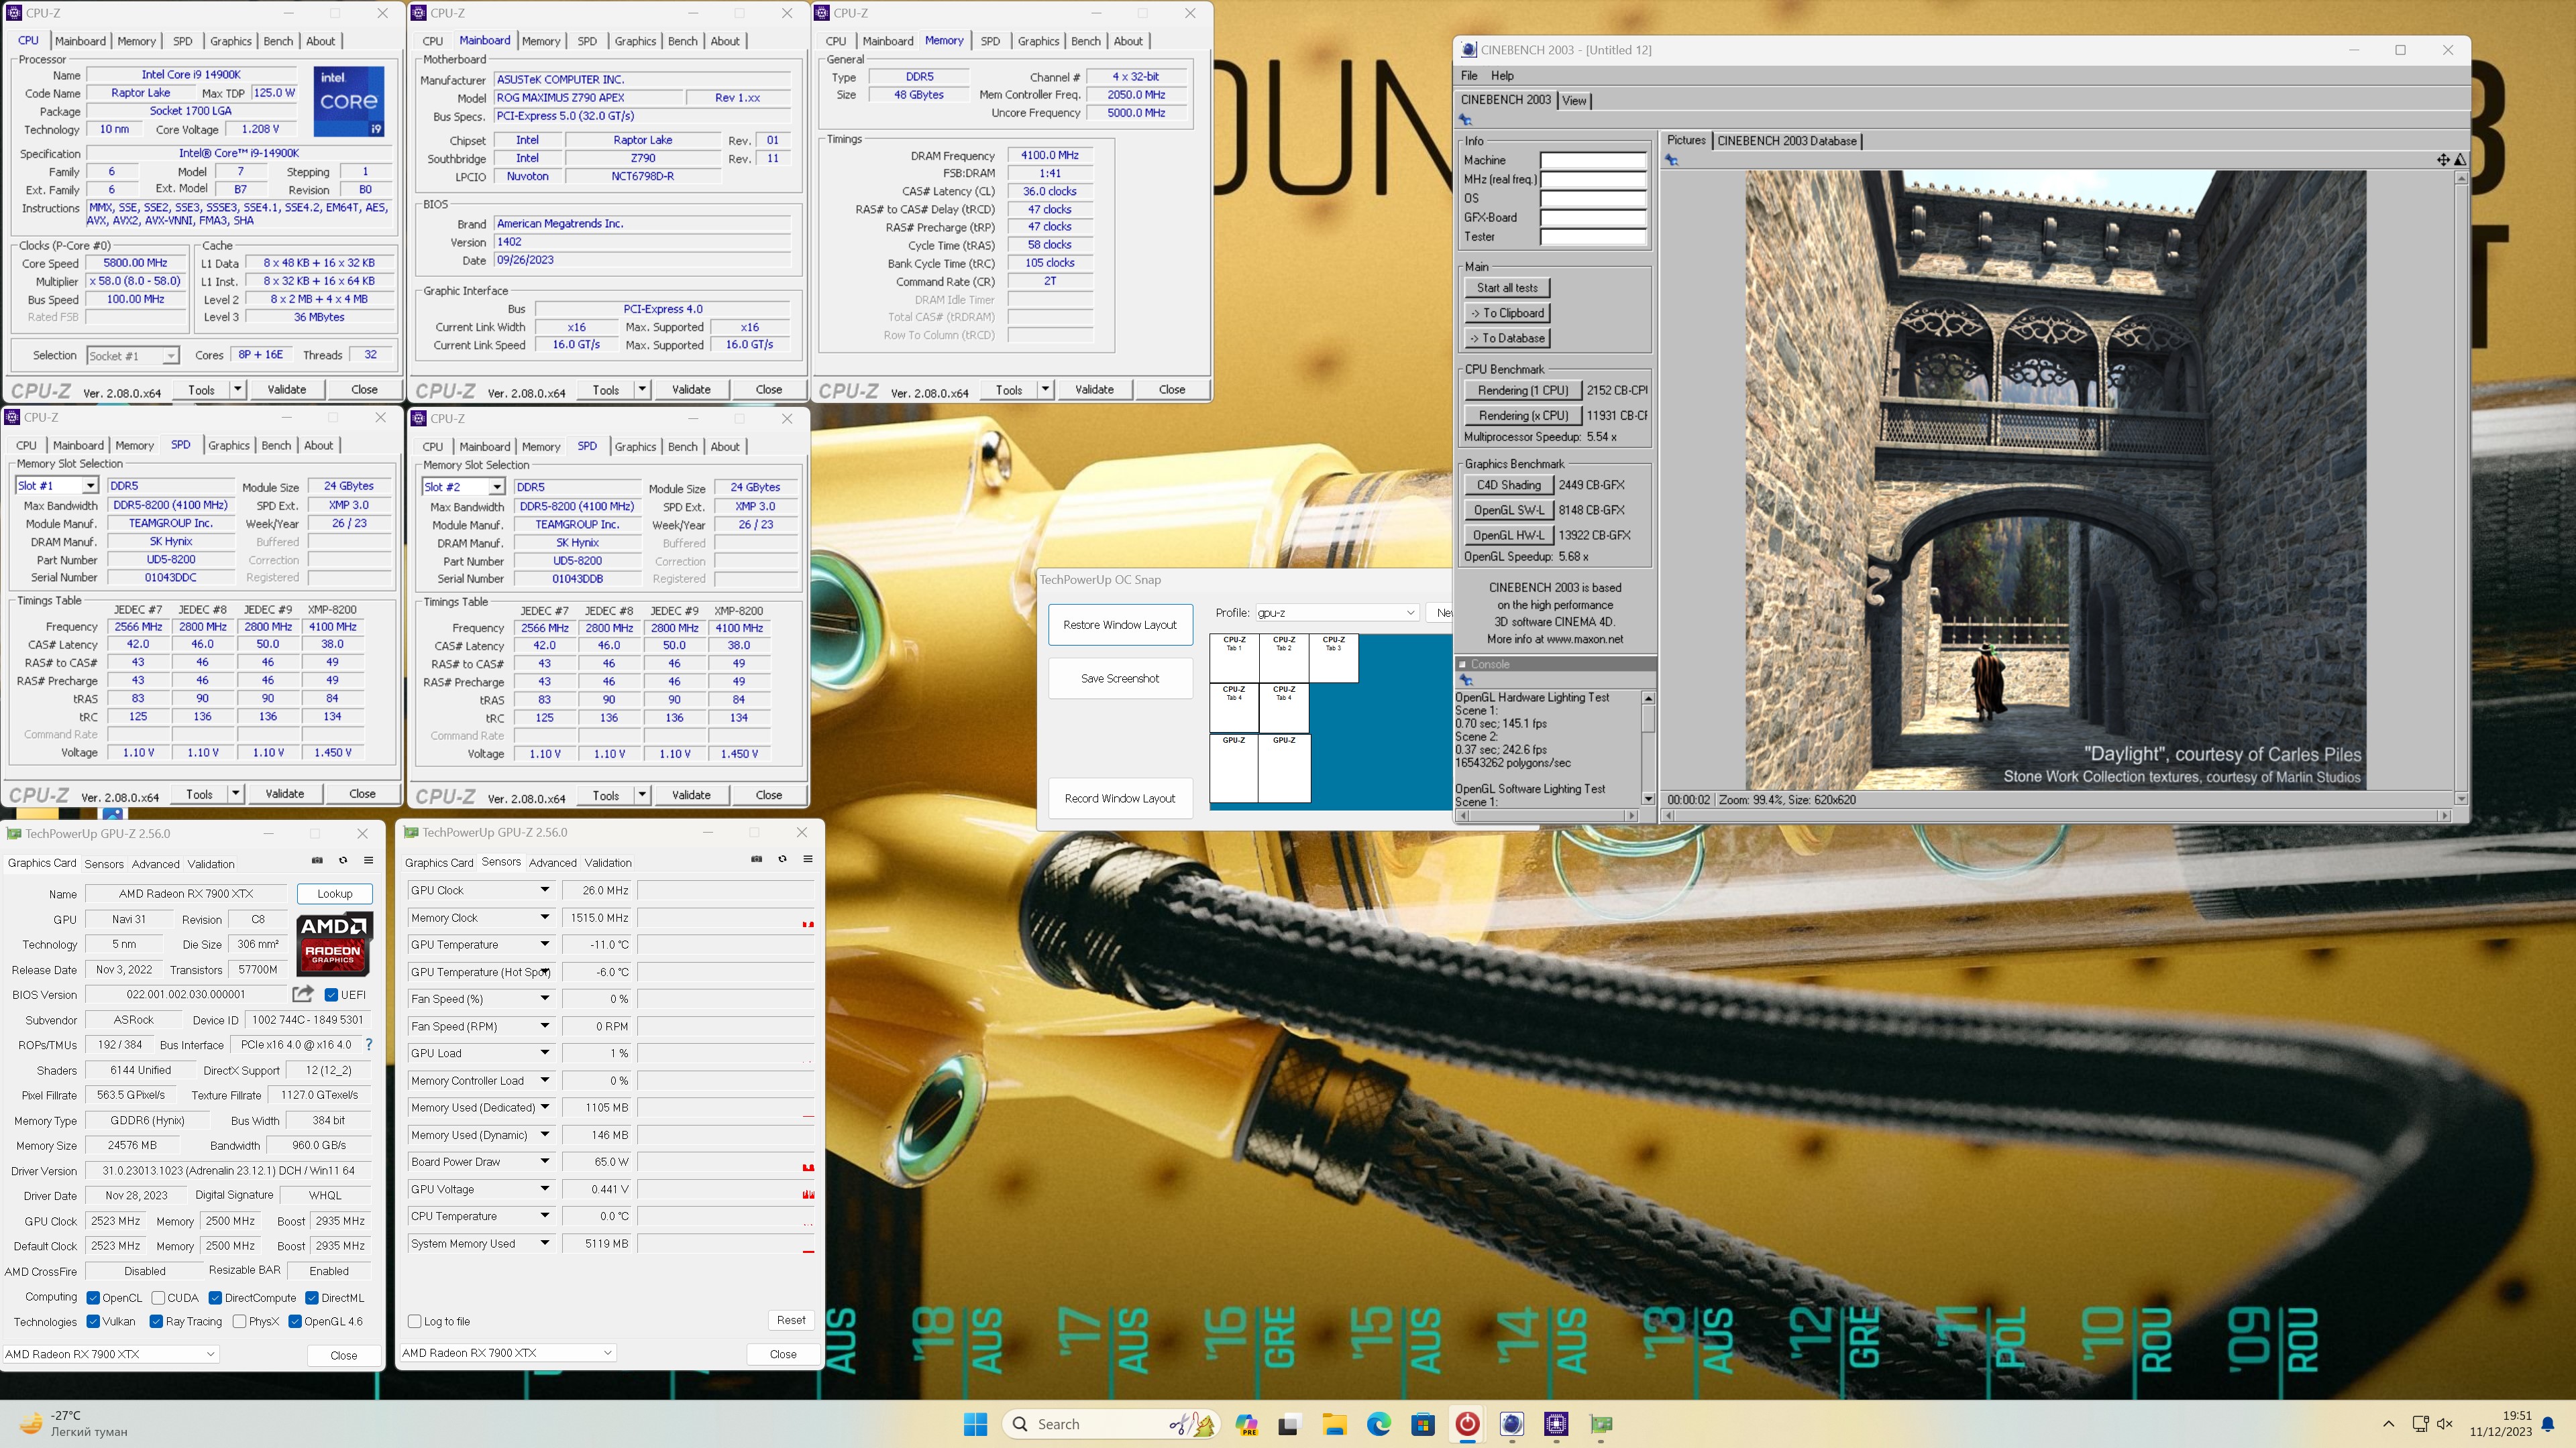Click the AMD Radeon Graphics logo
2576x1448 pixels.
[x=334, y=943]
